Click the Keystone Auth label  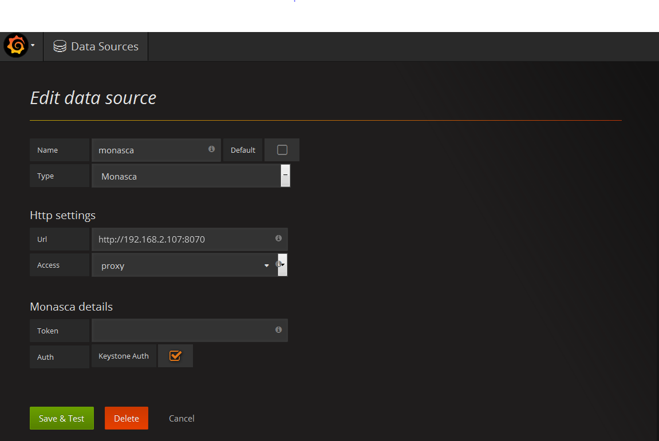point(124,356)
